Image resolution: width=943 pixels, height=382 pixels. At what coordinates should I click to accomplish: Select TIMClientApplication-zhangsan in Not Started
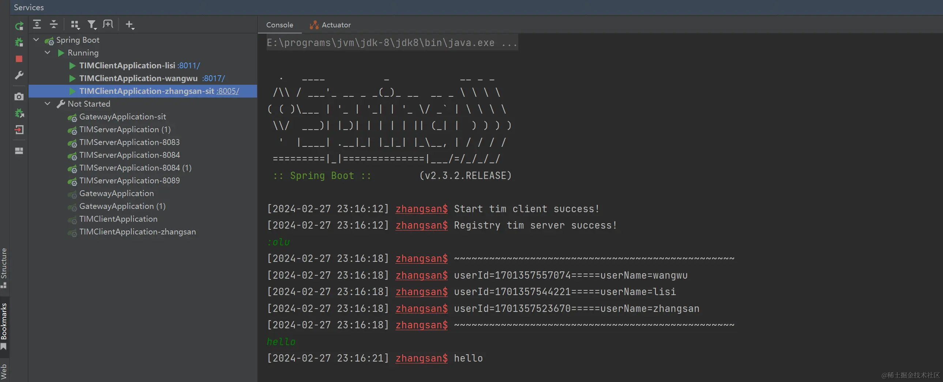click(138, 232)
